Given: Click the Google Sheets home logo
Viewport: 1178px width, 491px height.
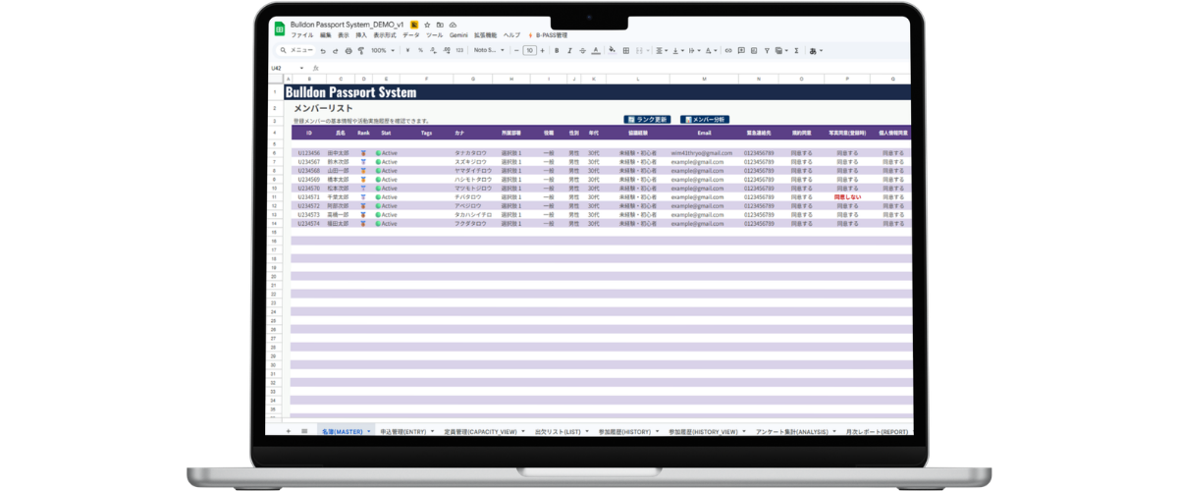Looking at the screenshot, I should click(279, 28).
